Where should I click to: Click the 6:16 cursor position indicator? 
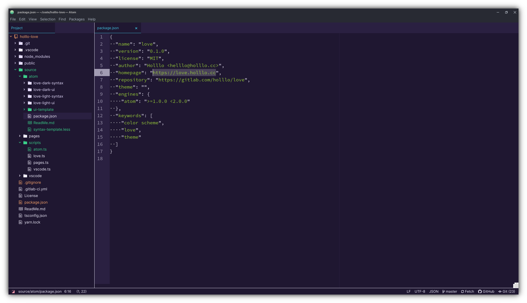click(68, 292)
